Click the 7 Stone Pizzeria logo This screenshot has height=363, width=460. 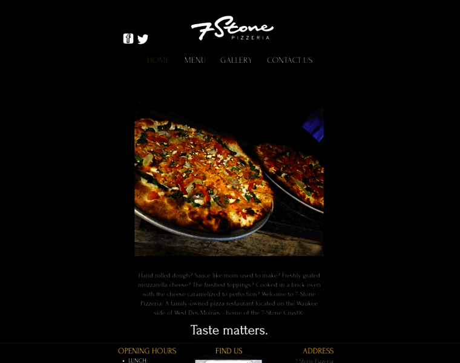click(232, 28)
